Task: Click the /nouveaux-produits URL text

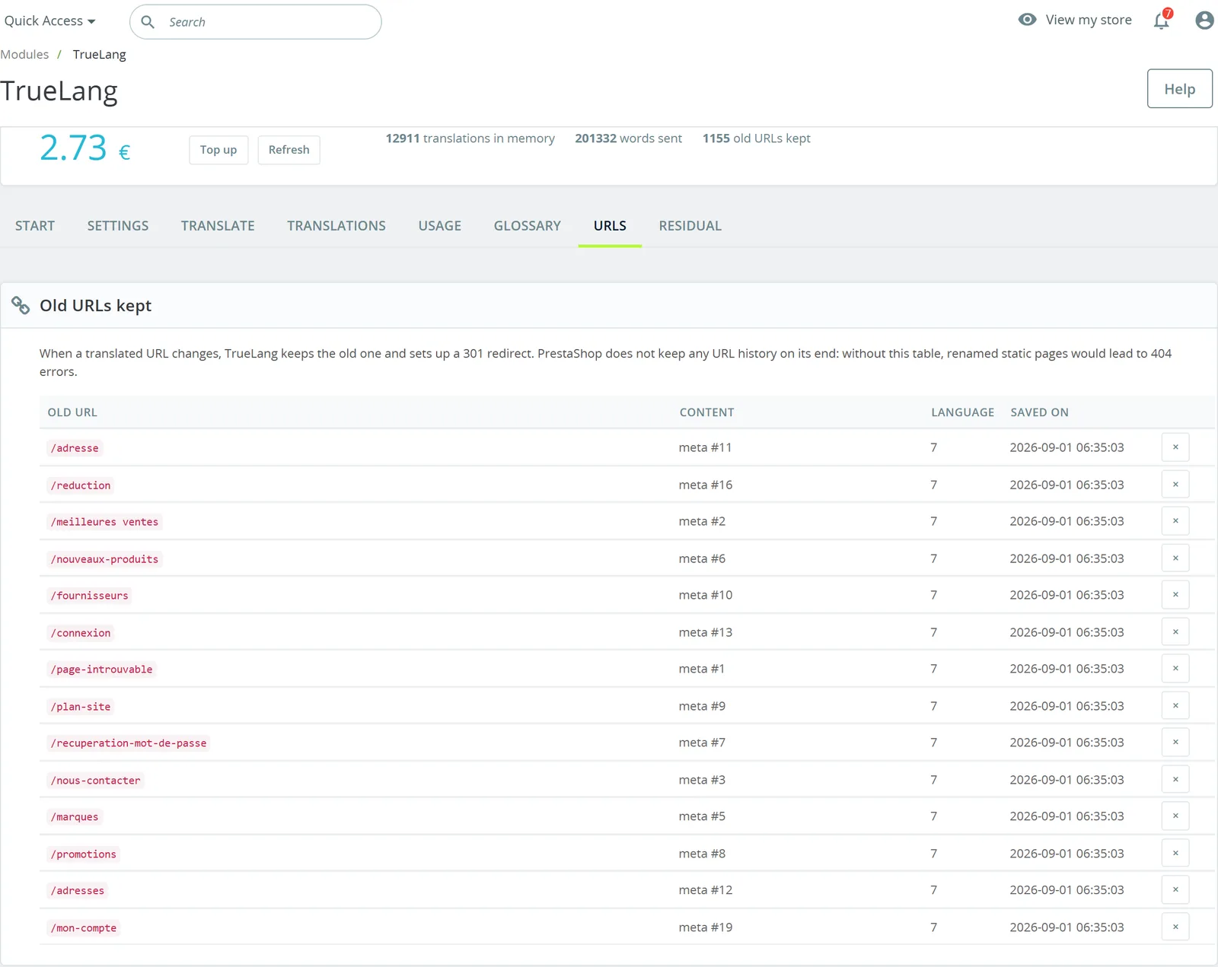Action: click(104, 559)
